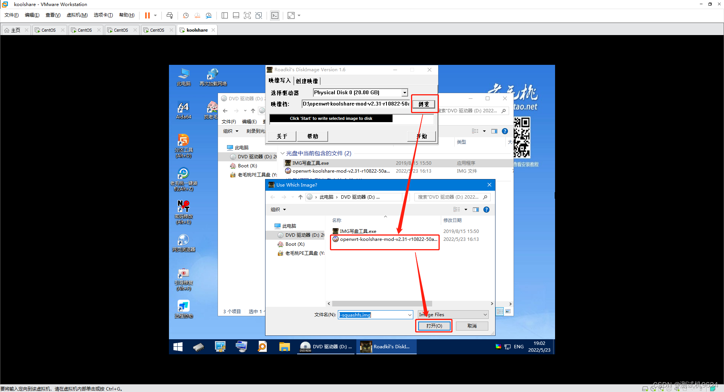Open the 编辑(E) menu in VMware
The image size is (724, 392).
coord(32,15)
